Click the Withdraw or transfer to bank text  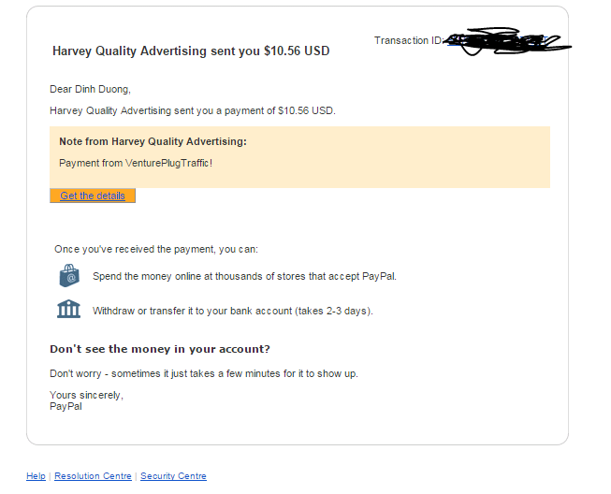pos(232,311)
